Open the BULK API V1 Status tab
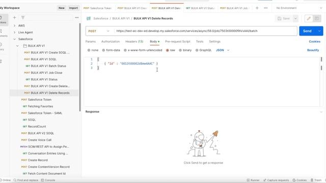 [200, 8]
